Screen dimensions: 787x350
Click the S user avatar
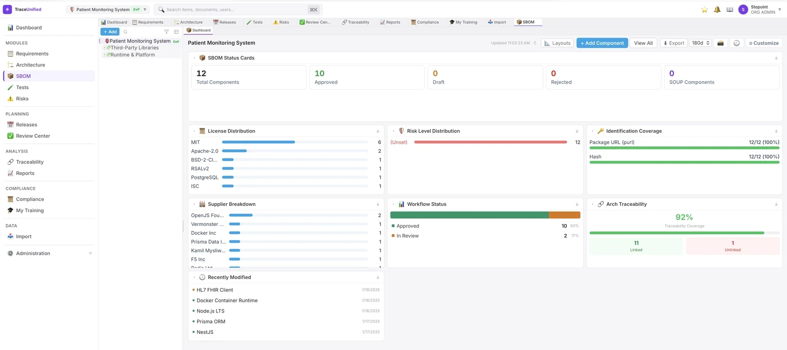coord(743,9)
